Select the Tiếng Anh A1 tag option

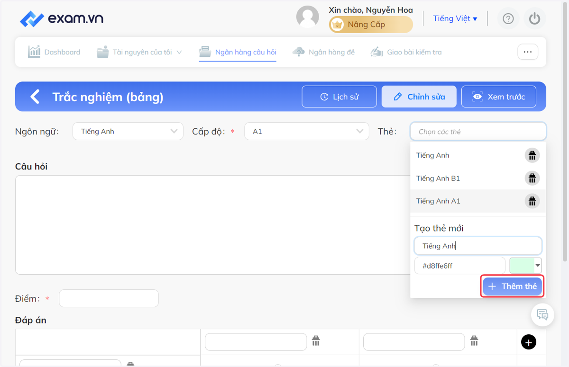coord(478,201)
